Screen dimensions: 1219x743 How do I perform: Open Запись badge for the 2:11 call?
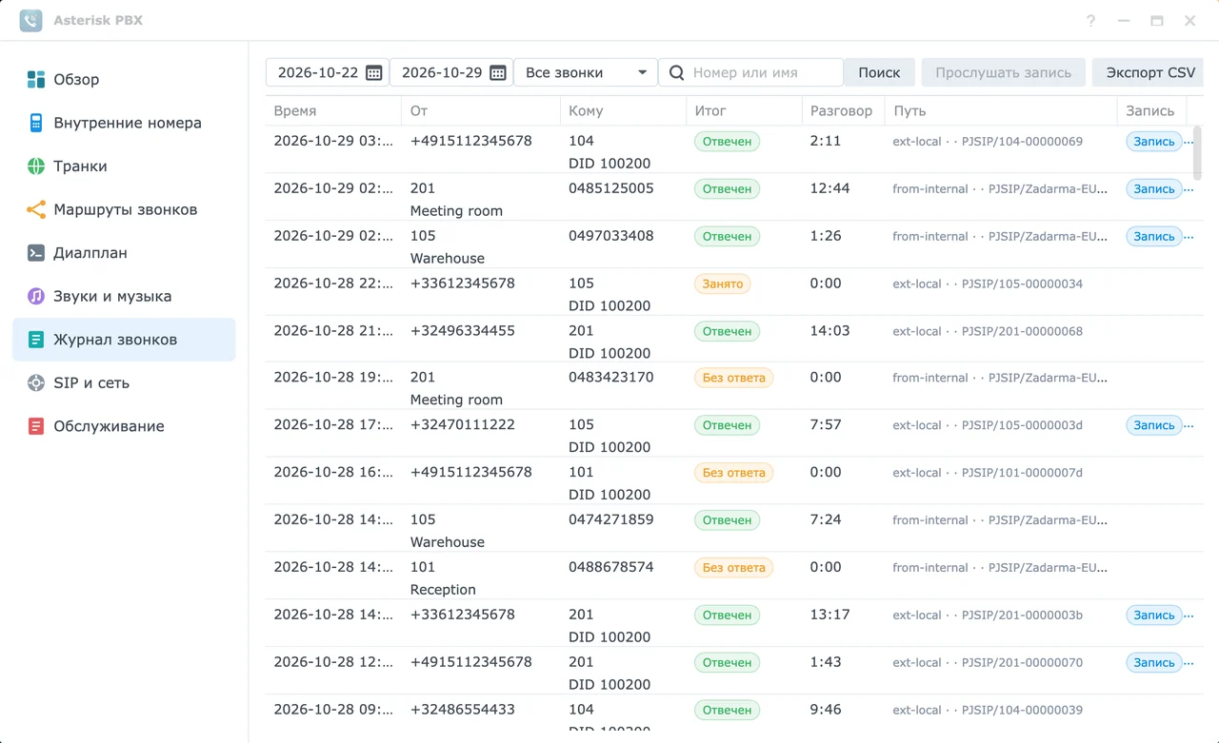1154,142
